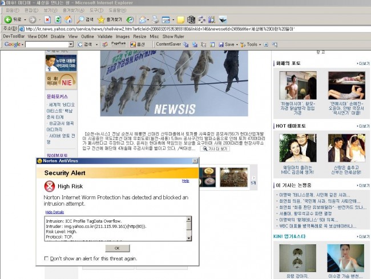The image size is (371, 279).
Task: Close the Norton AntiVirus alert window
Action: tap(194, 161)
